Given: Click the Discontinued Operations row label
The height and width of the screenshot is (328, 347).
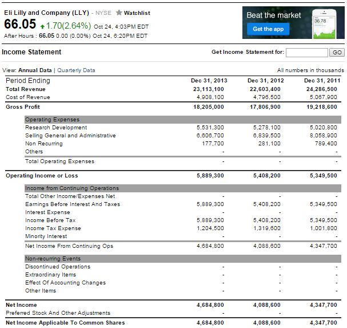Looking at the screenshot, I should click(x=58, y=267).
